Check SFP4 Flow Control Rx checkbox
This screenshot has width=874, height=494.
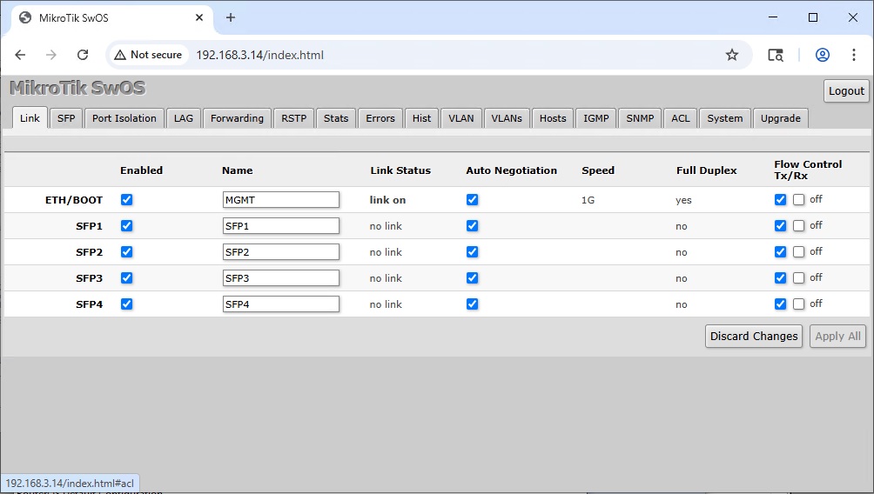point(799,304)
